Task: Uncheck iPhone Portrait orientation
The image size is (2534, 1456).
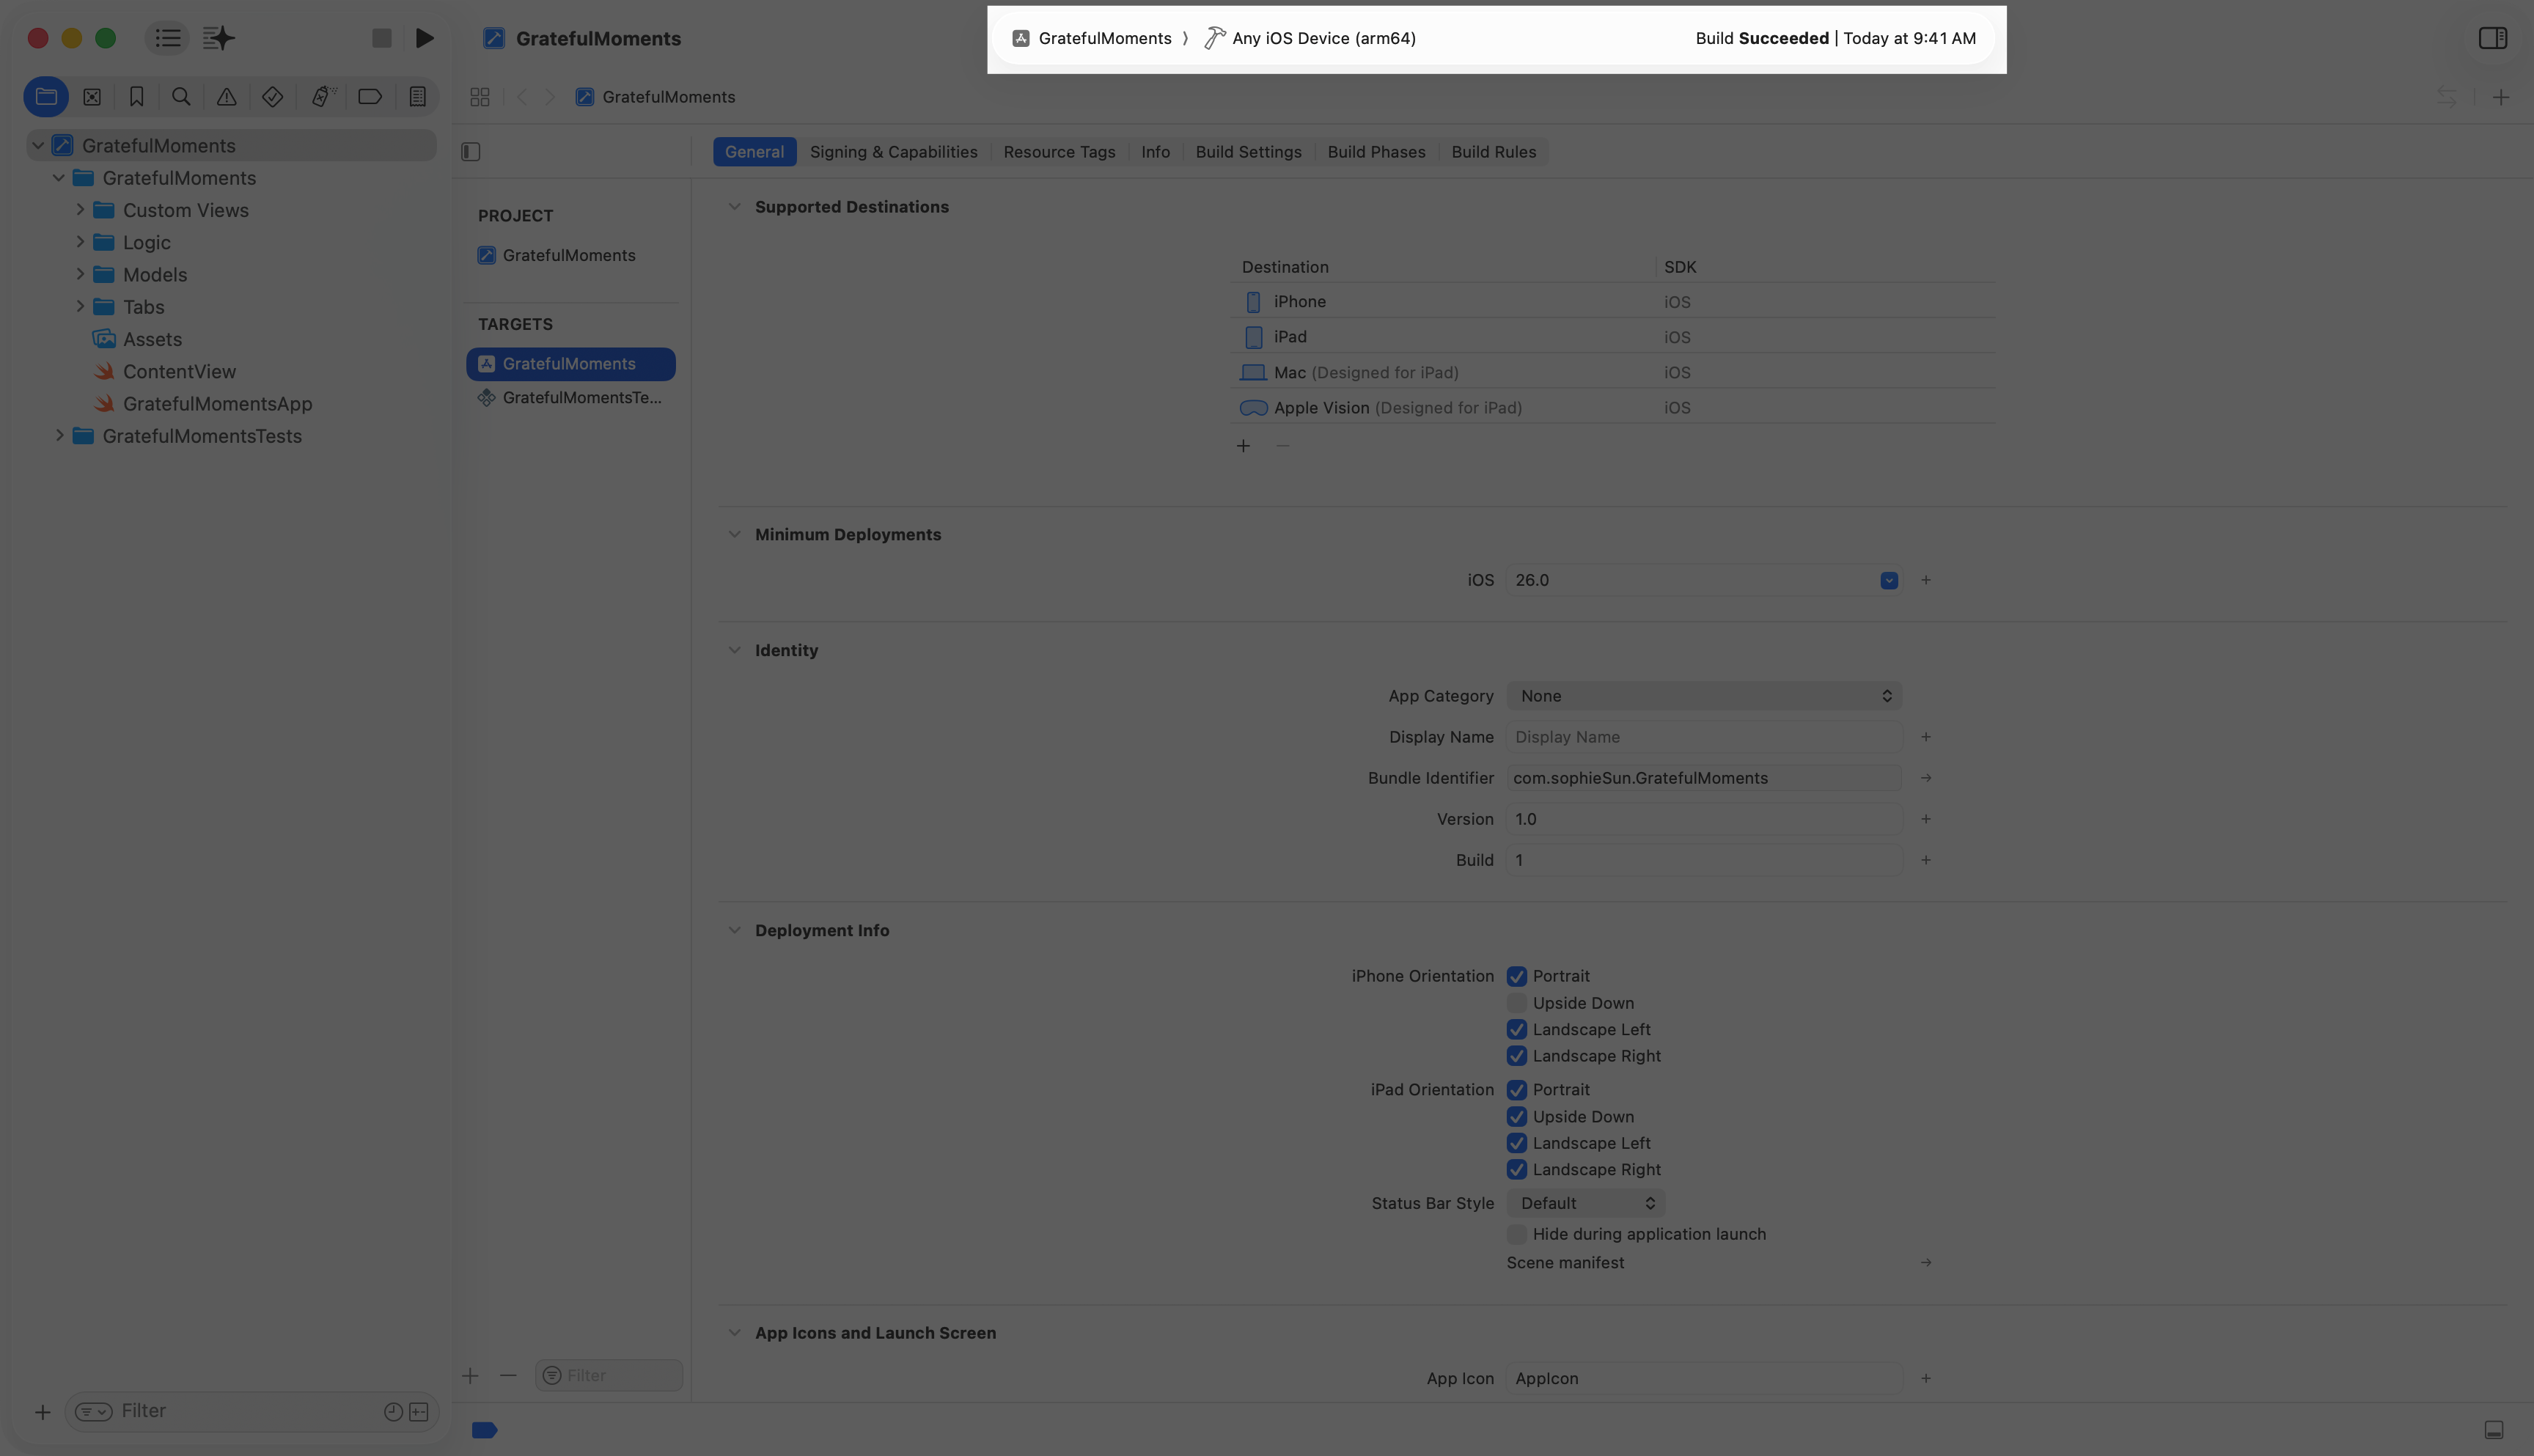Action: pos(1516,976)
